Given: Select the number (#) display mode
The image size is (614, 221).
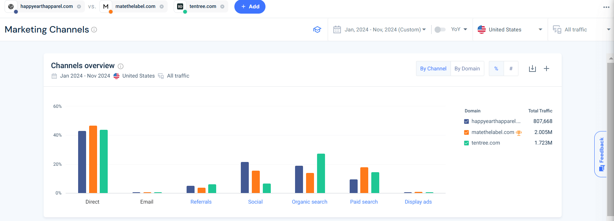Looking at the screenshot, I should click(x=511, y=68).
